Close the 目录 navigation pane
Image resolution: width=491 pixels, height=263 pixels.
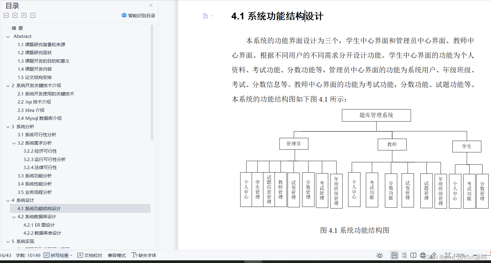click(x=151, y=5)
